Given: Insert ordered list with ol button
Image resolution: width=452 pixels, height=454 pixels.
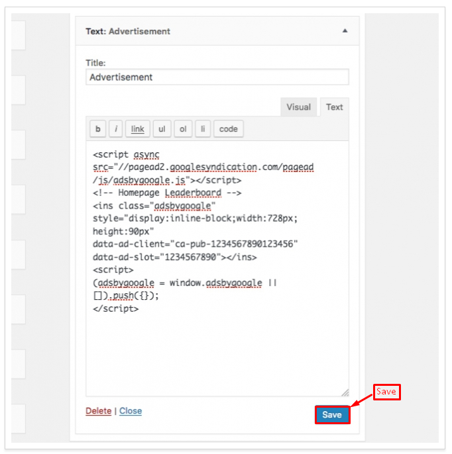Looking at the screenshot, I should (183, 129).
